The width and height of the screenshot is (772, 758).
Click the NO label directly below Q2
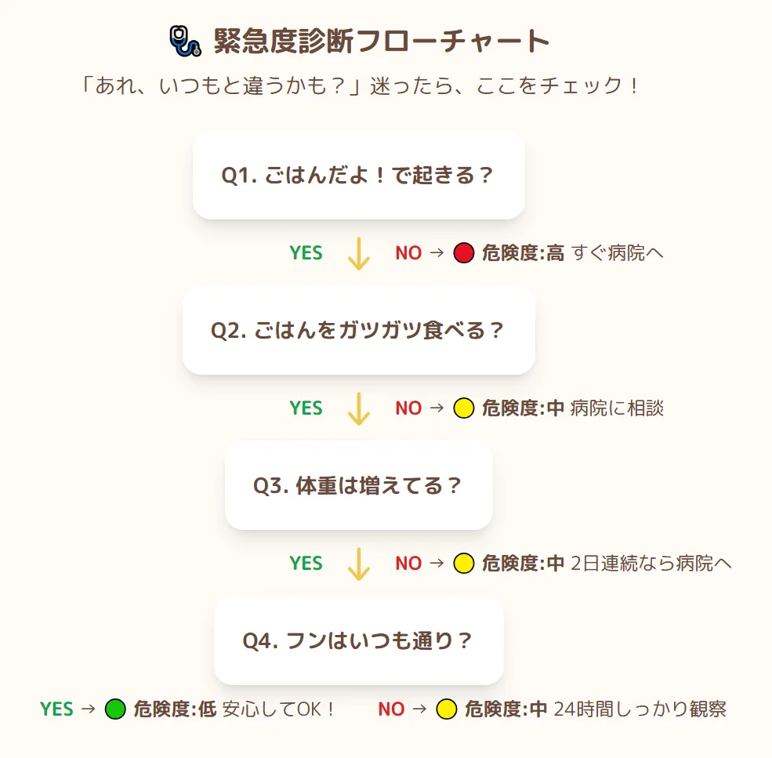point(408,408)
